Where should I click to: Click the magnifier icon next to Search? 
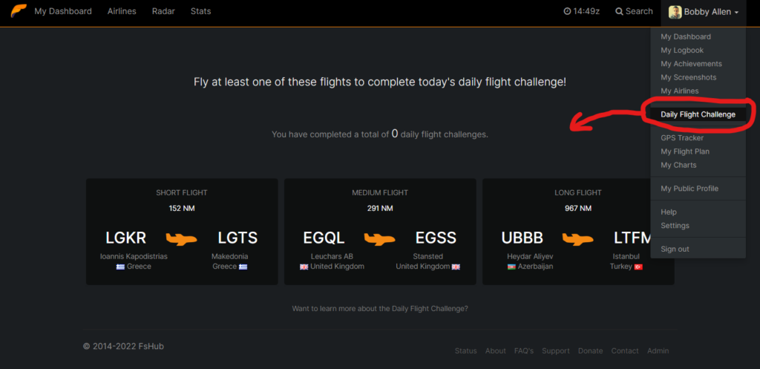click(619, 11)
